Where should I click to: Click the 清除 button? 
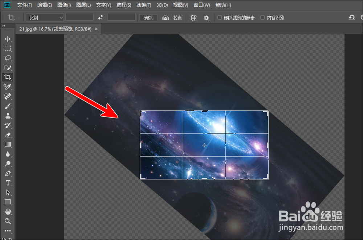click(x=148, y=18)
